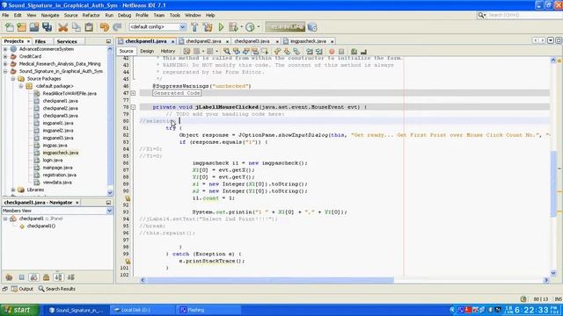The image size is (563, 316).
Task: Click Shift Line Right icon
Action: pyautogui.click(x=318, y=52)
